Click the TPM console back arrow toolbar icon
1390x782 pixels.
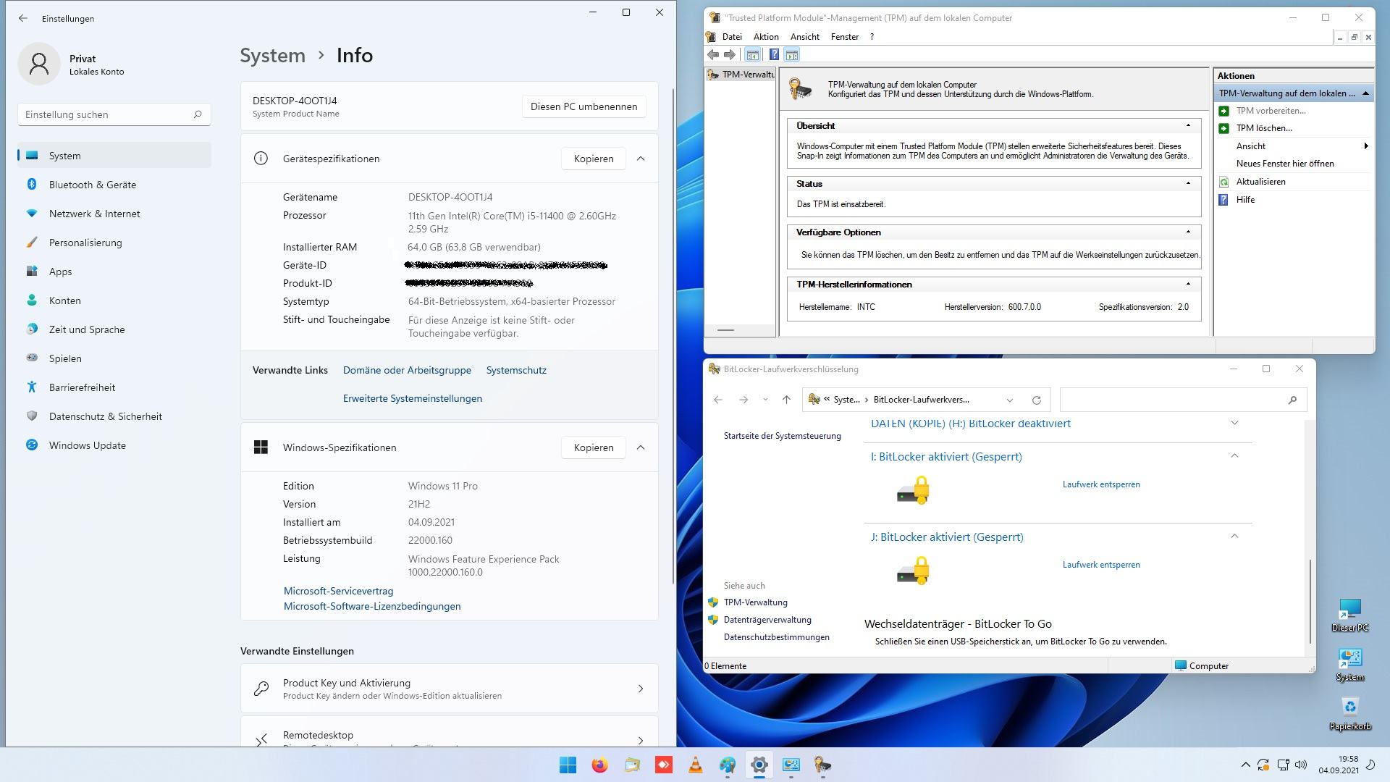(713, 55)
